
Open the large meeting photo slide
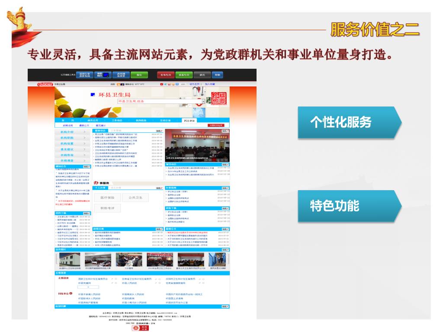coord(197,145)
